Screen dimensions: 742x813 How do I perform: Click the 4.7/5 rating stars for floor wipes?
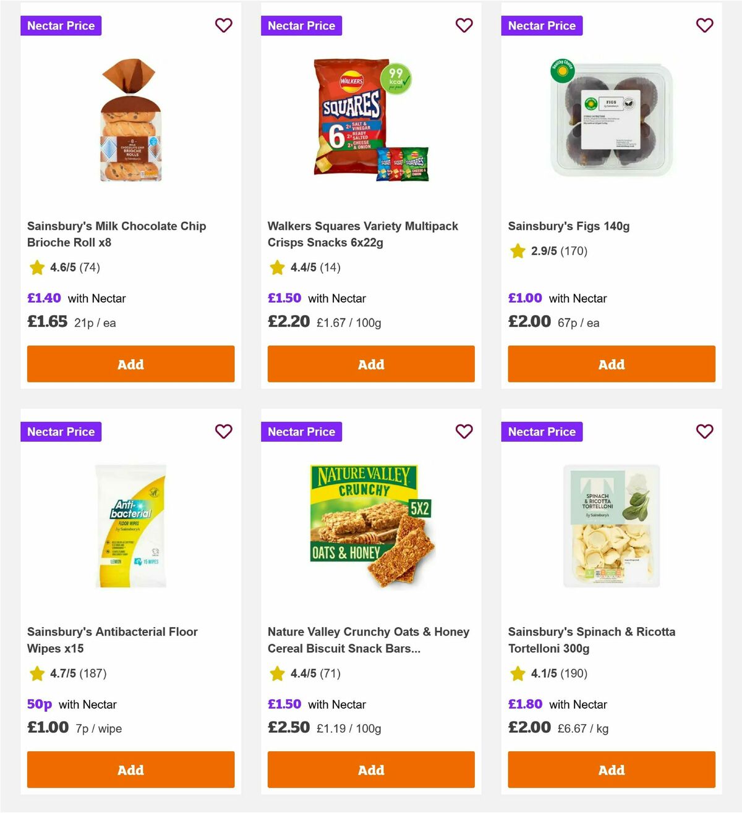tap(36, 674)
